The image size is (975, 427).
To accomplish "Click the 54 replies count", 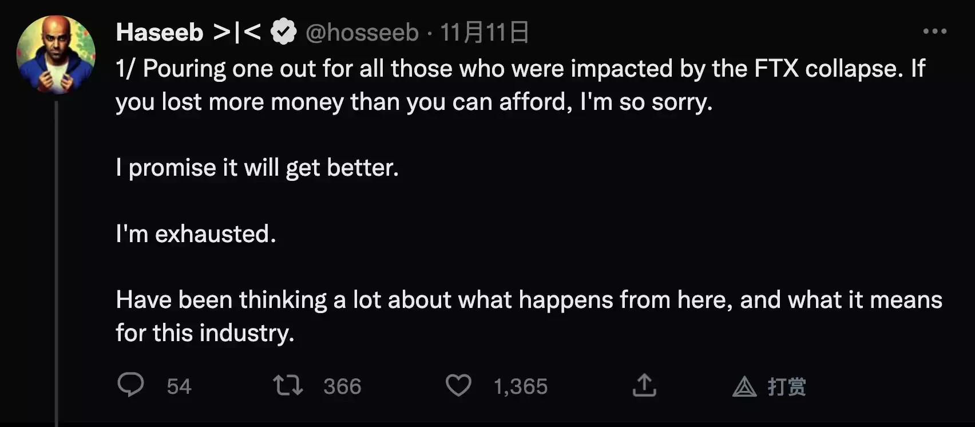I will coord(179,386).
